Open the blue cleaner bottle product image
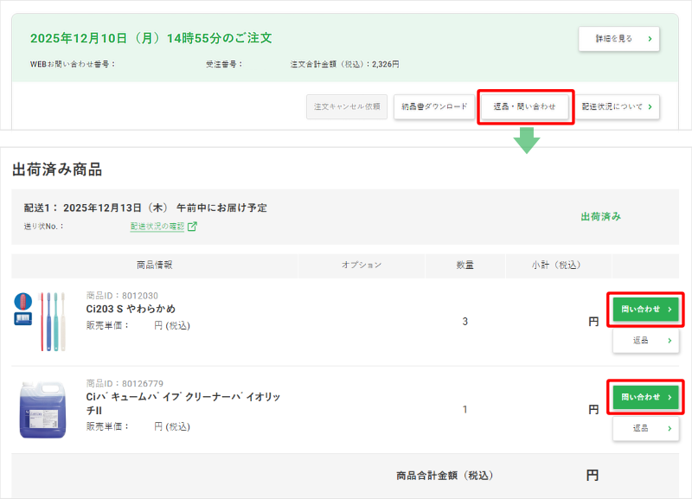The image size is (692, 499). pos(42,409)
